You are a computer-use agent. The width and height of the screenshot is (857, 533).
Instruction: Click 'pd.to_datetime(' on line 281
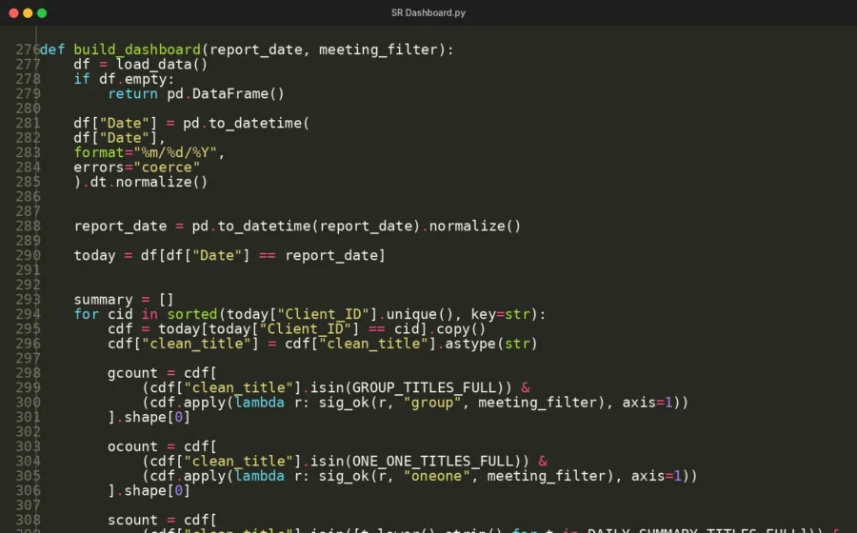click(246, 124)
